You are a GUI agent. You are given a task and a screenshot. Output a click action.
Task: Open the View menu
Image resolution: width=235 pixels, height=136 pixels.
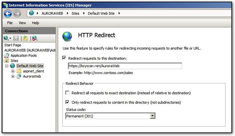click(22, 23)
